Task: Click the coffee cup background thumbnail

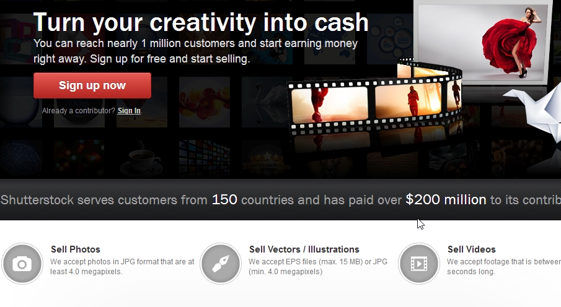Action: click(x=142, y=158)
